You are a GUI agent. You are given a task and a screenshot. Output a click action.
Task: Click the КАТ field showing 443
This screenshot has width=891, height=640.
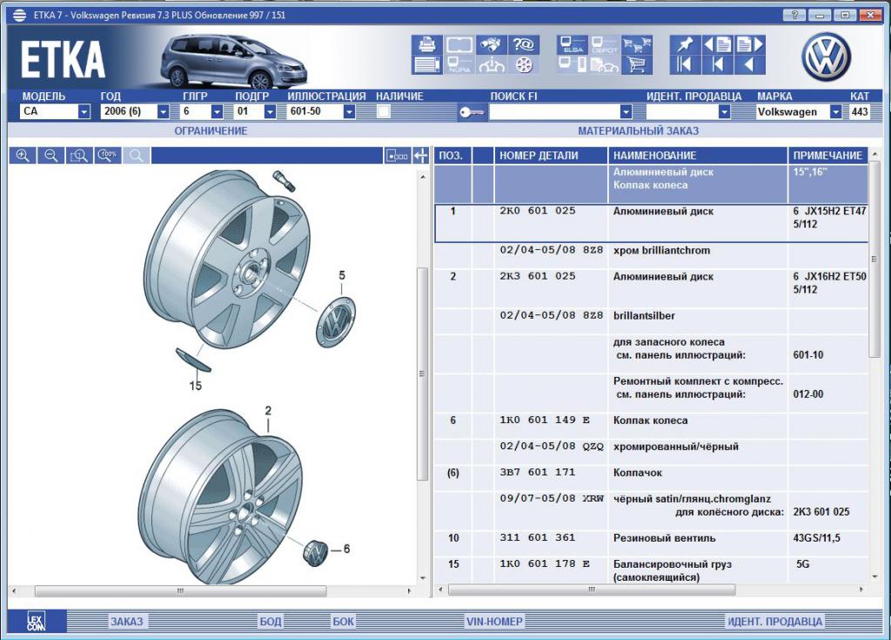pyautogui.click(x=859, y=111)
